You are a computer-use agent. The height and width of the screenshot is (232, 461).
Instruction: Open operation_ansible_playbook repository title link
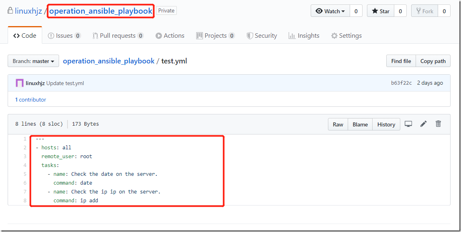tap(101, 11)
